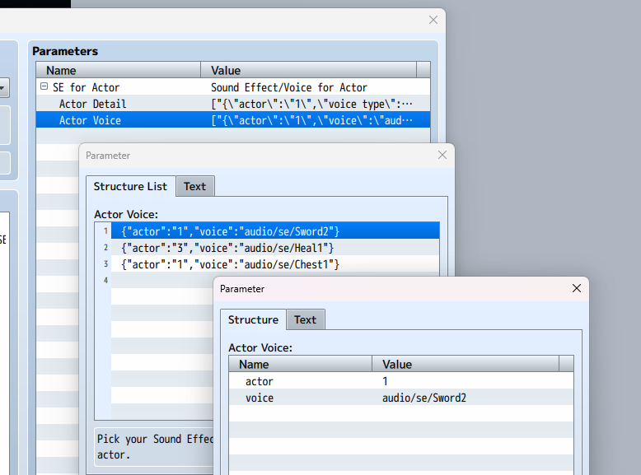Select the Actor Voice parameter row
641x475 pixels.
[233, 119]
